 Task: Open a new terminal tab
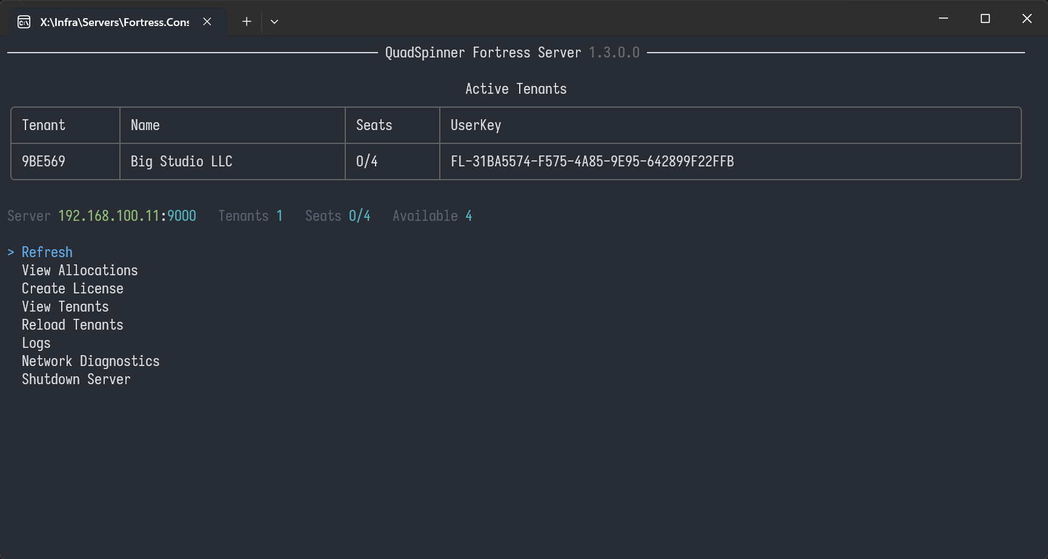tap(247, 22)
